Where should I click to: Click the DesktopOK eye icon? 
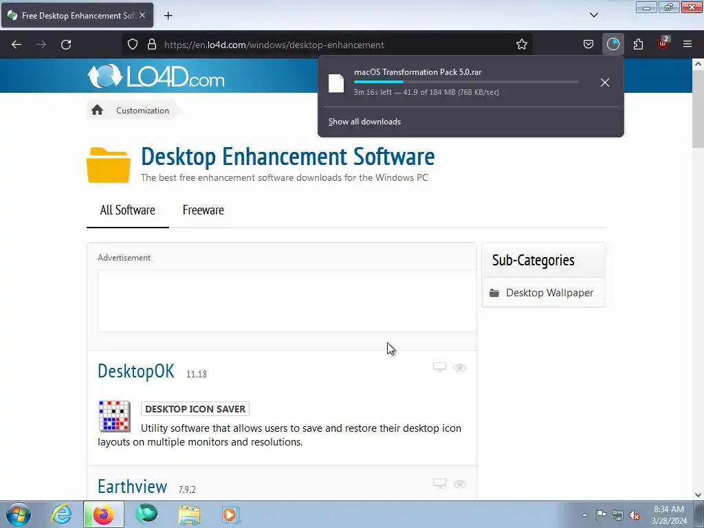coord(460,368)
